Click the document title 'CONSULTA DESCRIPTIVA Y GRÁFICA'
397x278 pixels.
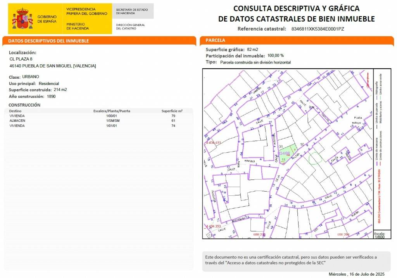tap(296, 9)
